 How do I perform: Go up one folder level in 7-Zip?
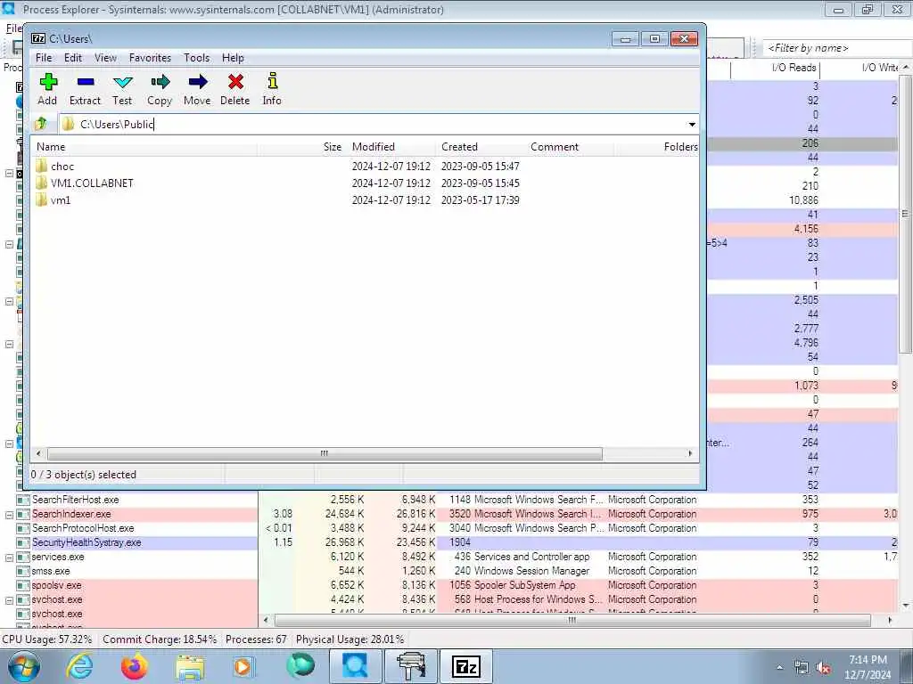(x=41, y=124)
